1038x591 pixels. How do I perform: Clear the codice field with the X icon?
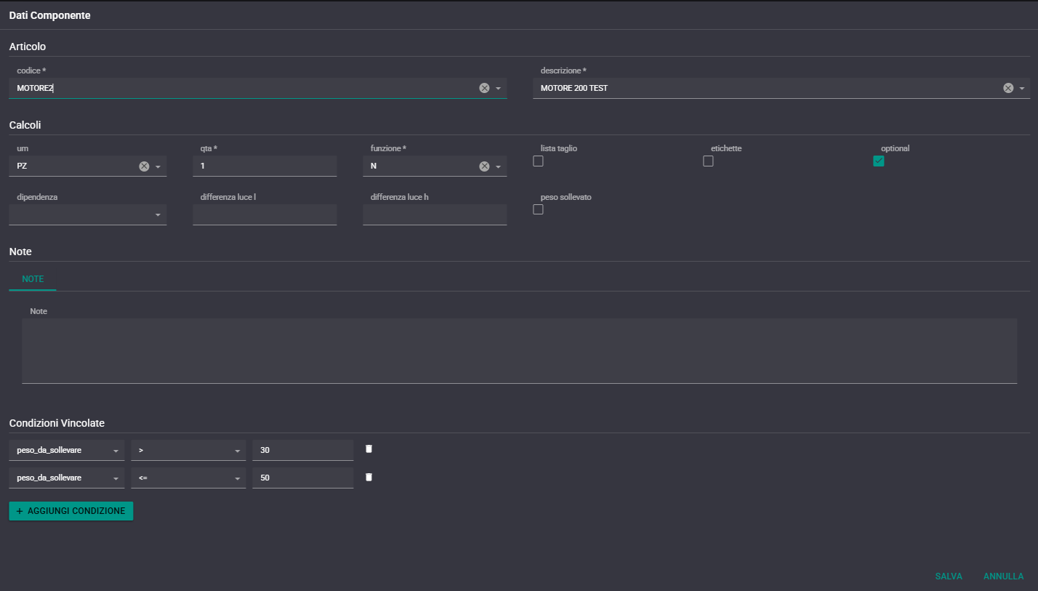click(x=484, y=88)
